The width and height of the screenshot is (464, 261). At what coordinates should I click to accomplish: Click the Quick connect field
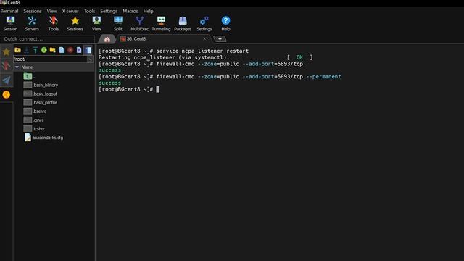(x=47, y=38)
